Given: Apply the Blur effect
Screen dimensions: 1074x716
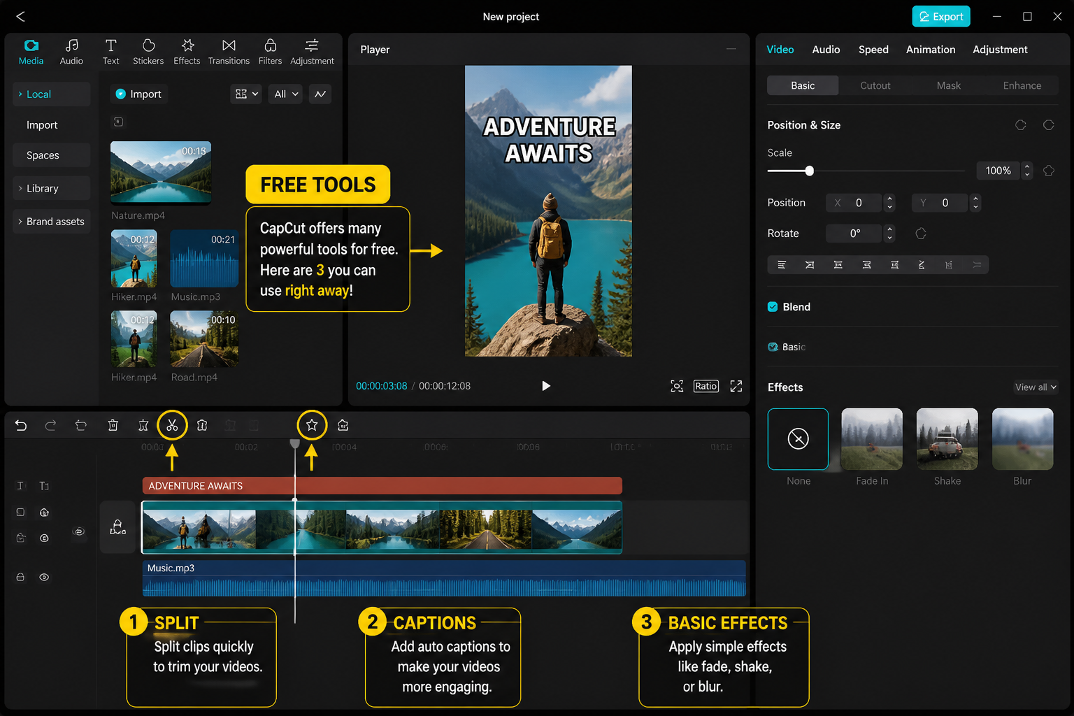Looking at the screenshot, I should 1022,439.
